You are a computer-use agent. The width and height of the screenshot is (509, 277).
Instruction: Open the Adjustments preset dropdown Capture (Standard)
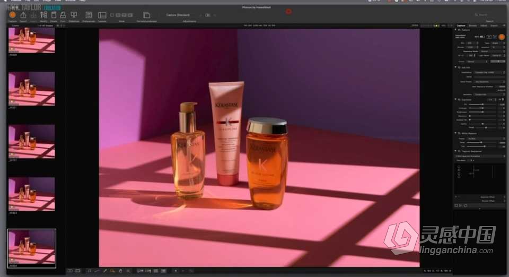[182, 15]
